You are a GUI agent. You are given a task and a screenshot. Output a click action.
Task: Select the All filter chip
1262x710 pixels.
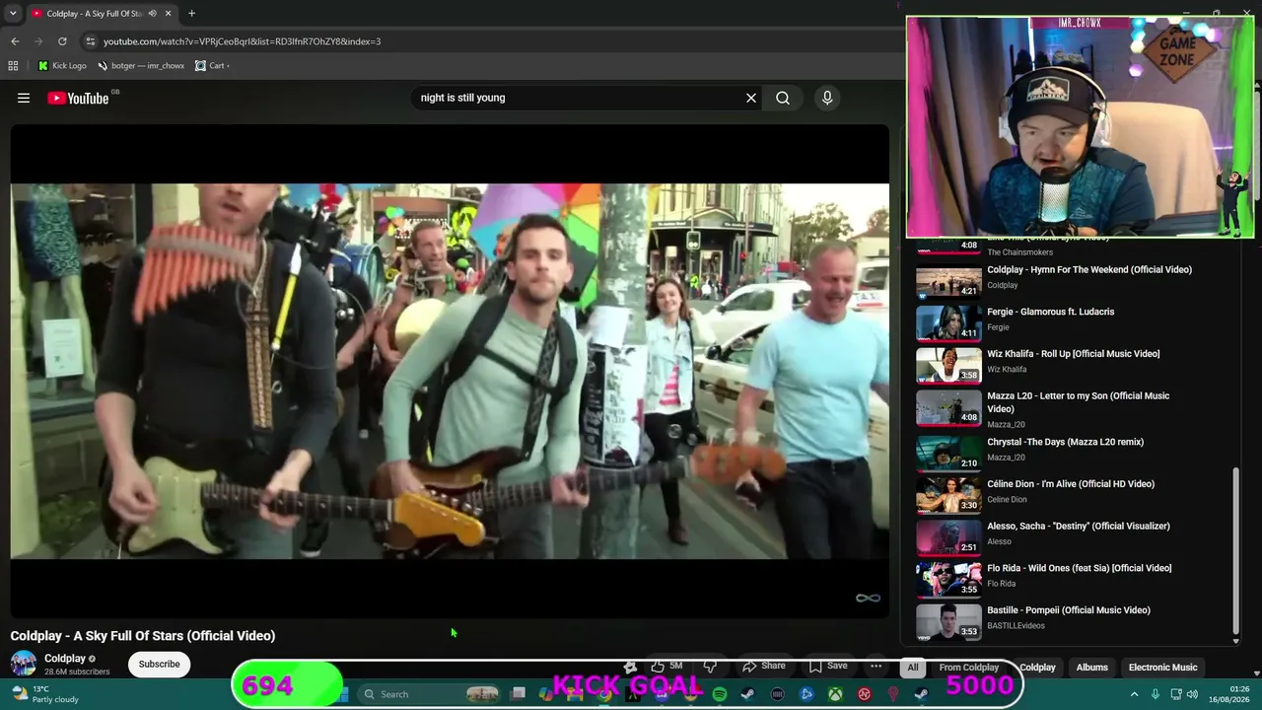(913, 668)
